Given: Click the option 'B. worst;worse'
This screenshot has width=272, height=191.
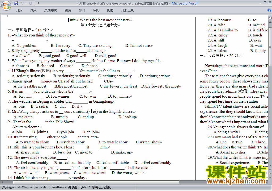Looking at the screenshot, I should [57, 173].
